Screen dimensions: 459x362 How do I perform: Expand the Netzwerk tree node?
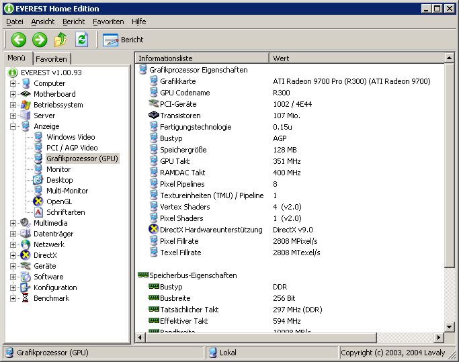coord(13,244)
